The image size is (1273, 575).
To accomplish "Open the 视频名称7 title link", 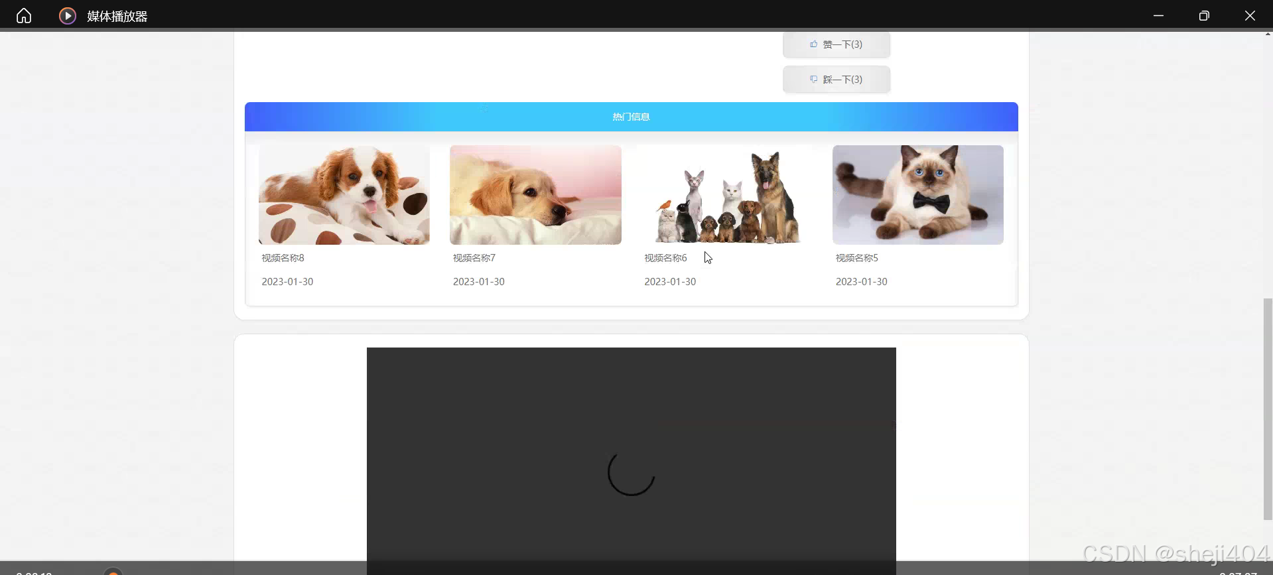I will pos(474,258).
